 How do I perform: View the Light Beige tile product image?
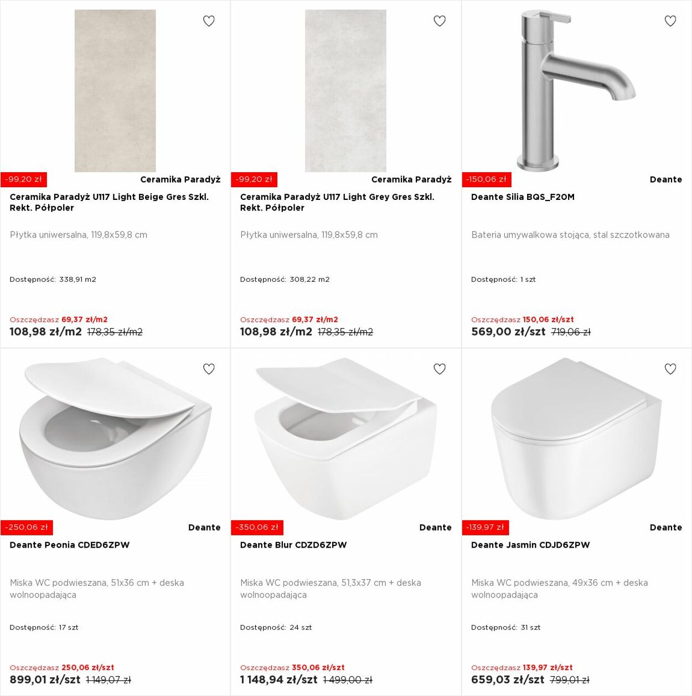point(115,91)
